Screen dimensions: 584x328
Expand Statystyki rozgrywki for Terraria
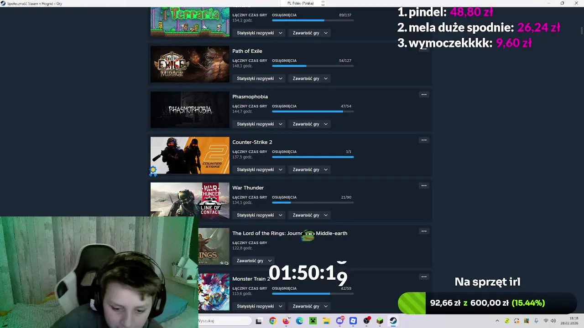pyautogui.click(x=260, y=33)
